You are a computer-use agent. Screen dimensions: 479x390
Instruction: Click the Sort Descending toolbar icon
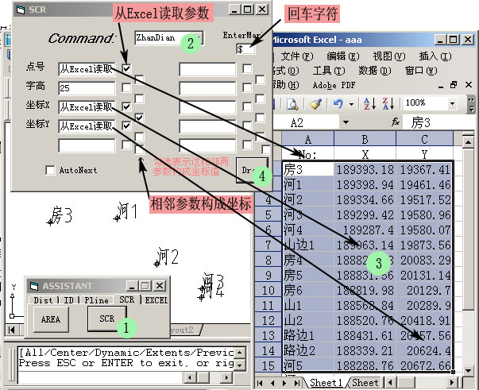point(390,103)
